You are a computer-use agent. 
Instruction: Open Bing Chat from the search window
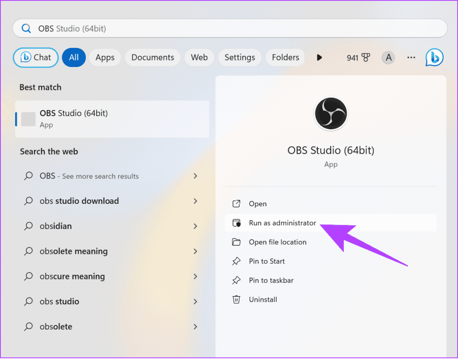tap(35, 57)
